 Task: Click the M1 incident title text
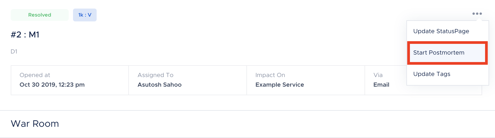point(34,35)
